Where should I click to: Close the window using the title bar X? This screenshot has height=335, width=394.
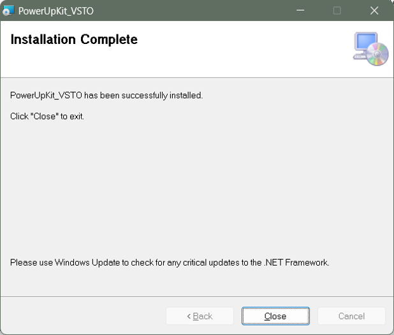coord(374,10)
